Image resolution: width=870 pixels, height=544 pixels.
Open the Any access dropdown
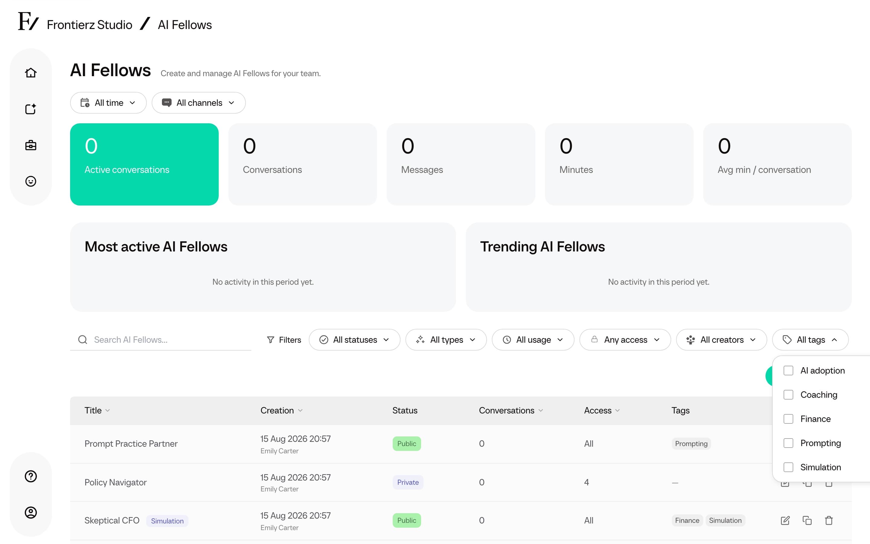pyautogui.click(x=625, y=340)
